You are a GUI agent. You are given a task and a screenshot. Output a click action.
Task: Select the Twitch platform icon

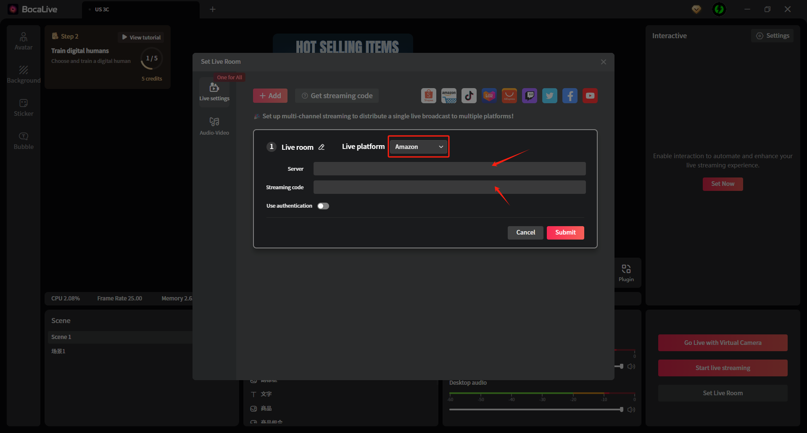pyautogui.click(x=529, y=96)
